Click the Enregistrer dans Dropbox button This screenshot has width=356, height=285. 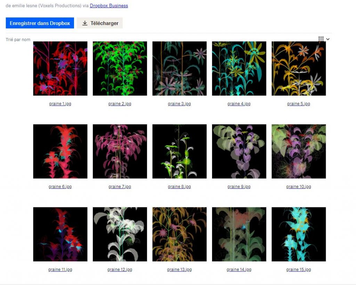[40, 23]
